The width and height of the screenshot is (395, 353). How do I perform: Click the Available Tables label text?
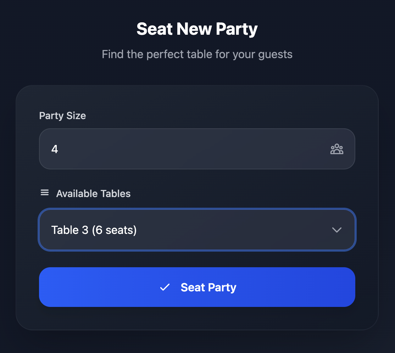pyautogui.click(x=93, y=194)
